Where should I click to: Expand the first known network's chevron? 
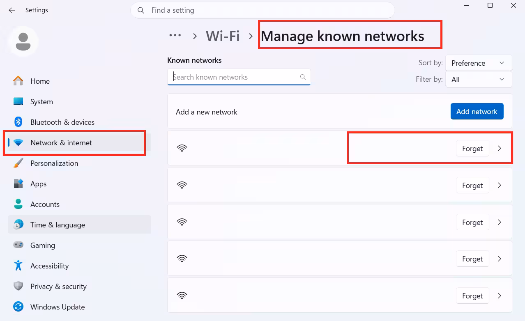click(500, 148)
